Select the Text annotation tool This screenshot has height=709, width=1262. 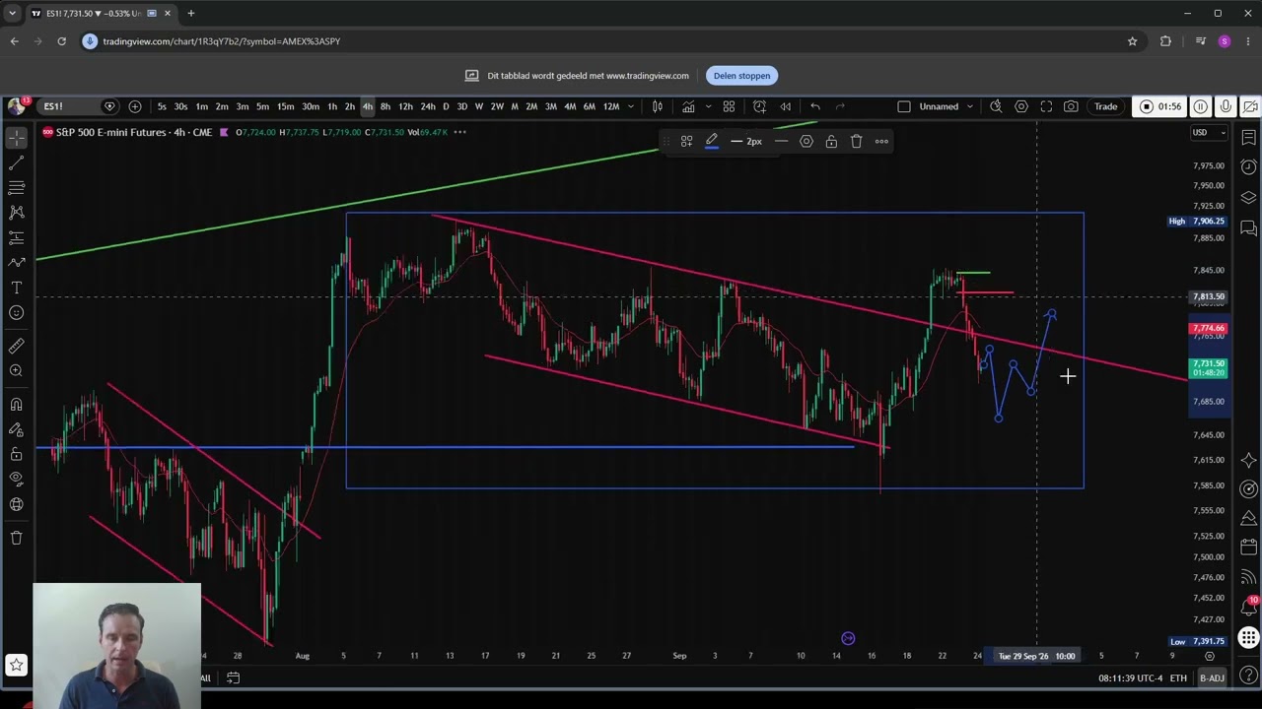17,288
